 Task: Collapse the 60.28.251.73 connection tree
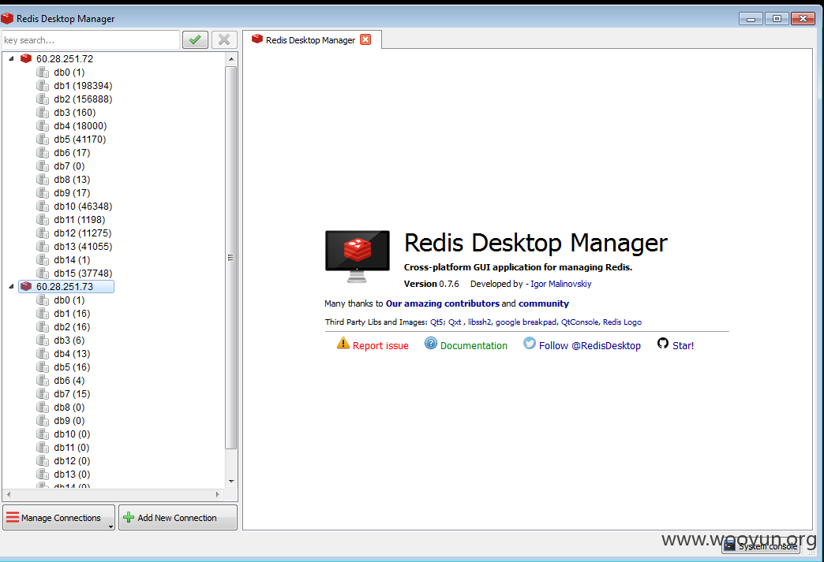[x=11, y=286]
